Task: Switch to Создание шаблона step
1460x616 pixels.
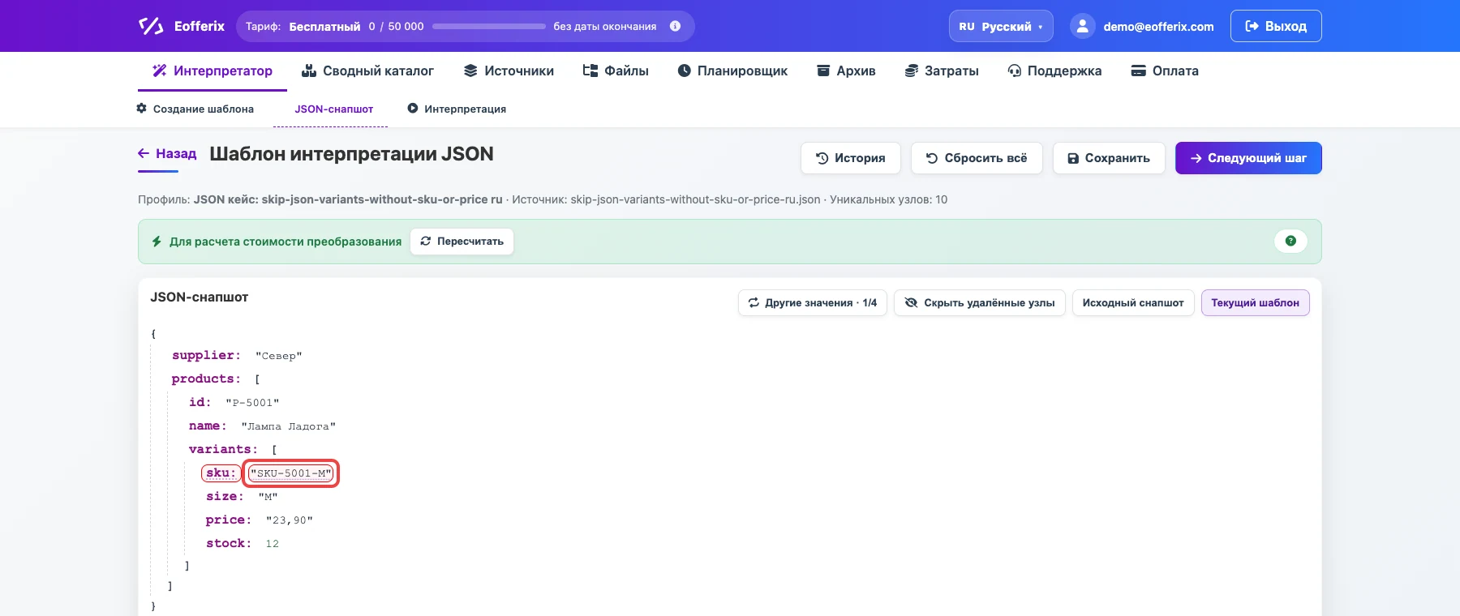Action: pos(195,109)
